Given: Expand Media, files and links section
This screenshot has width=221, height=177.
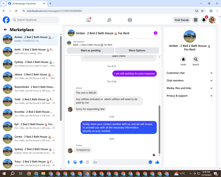Looking at the screenshot, I should click(190, 88).
